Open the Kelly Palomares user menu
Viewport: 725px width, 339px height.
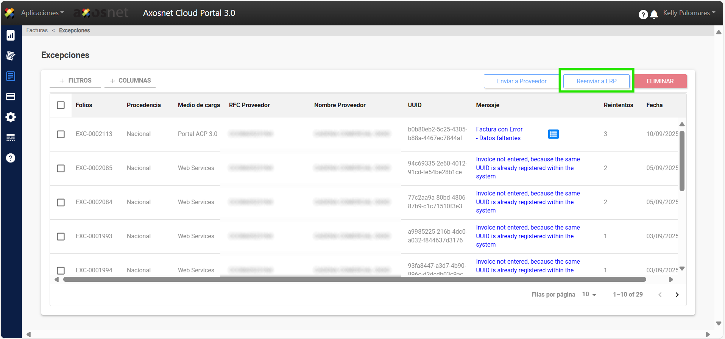click(689, 13)
